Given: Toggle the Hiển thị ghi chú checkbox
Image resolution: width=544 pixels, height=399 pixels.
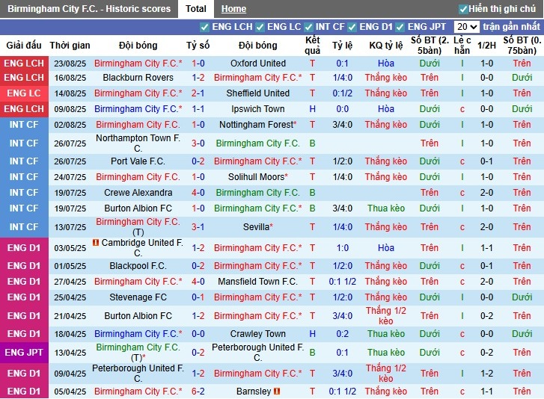Looking at the screenshot, I should pos(463,9).
